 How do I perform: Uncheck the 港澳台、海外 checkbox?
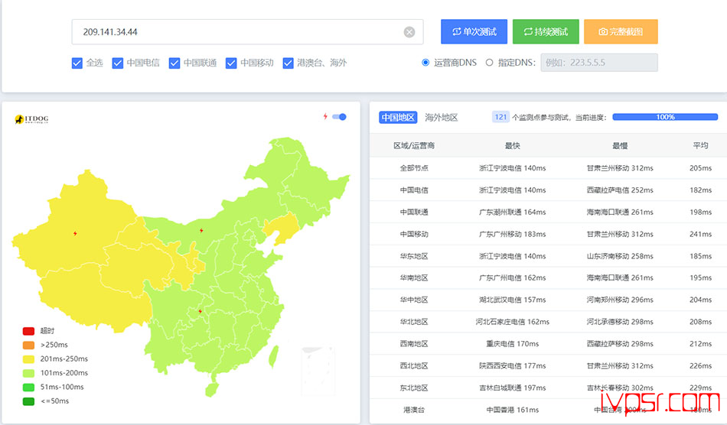point(288,63)
